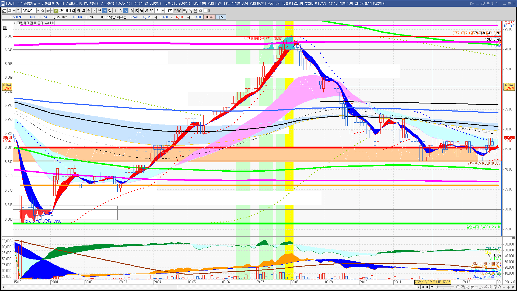Select the 분 (minute) chart period

(x=99, y=11)
